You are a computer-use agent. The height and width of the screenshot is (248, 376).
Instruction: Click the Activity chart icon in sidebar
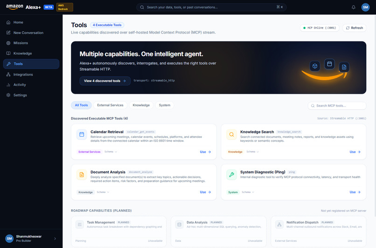[8, 84]
